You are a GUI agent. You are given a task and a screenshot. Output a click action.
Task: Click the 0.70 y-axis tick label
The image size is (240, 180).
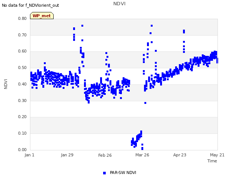click(22, 35)
